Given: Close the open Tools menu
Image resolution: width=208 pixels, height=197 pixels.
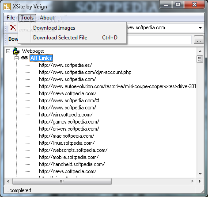Looking at the screenshot, I should tap(27, 18).
